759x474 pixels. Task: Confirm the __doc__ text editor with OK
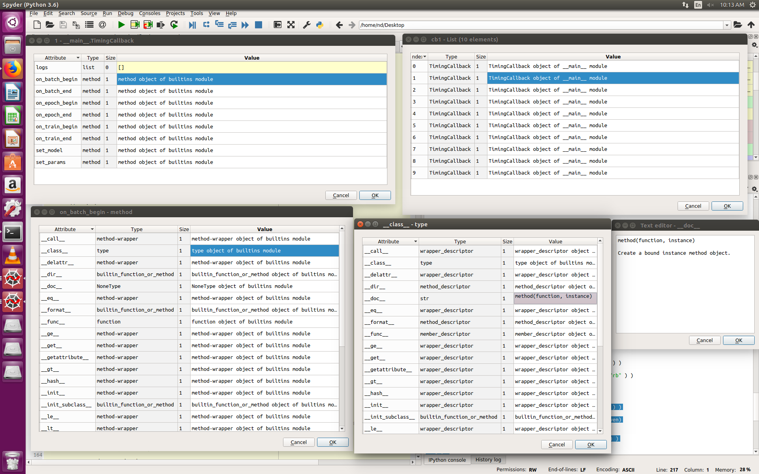click(x=738, y=340)
